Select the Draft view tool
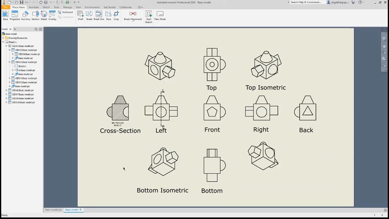Viewport: 389px width, 219px height. click(x=80, y=16)
